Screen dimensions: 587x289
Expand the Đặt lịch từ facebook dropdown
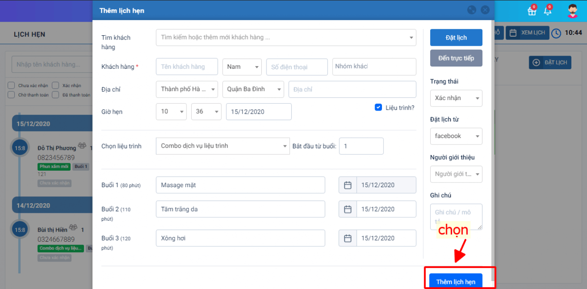click(456, 136)
